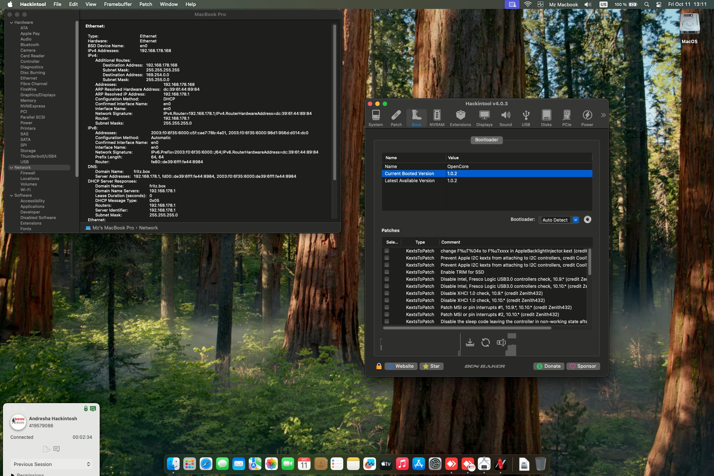Select Thunderbolt/USB4 in System Information sidebar
Screen dimensions: 714x476
38,156
